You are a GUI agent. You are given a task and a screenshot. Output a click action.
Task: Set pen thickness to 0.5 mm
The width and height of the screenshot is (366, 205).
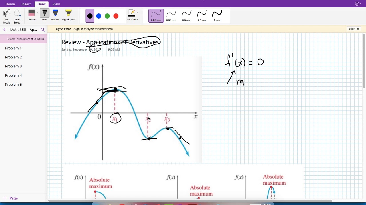pyautogui.click(x=186, y=16)
